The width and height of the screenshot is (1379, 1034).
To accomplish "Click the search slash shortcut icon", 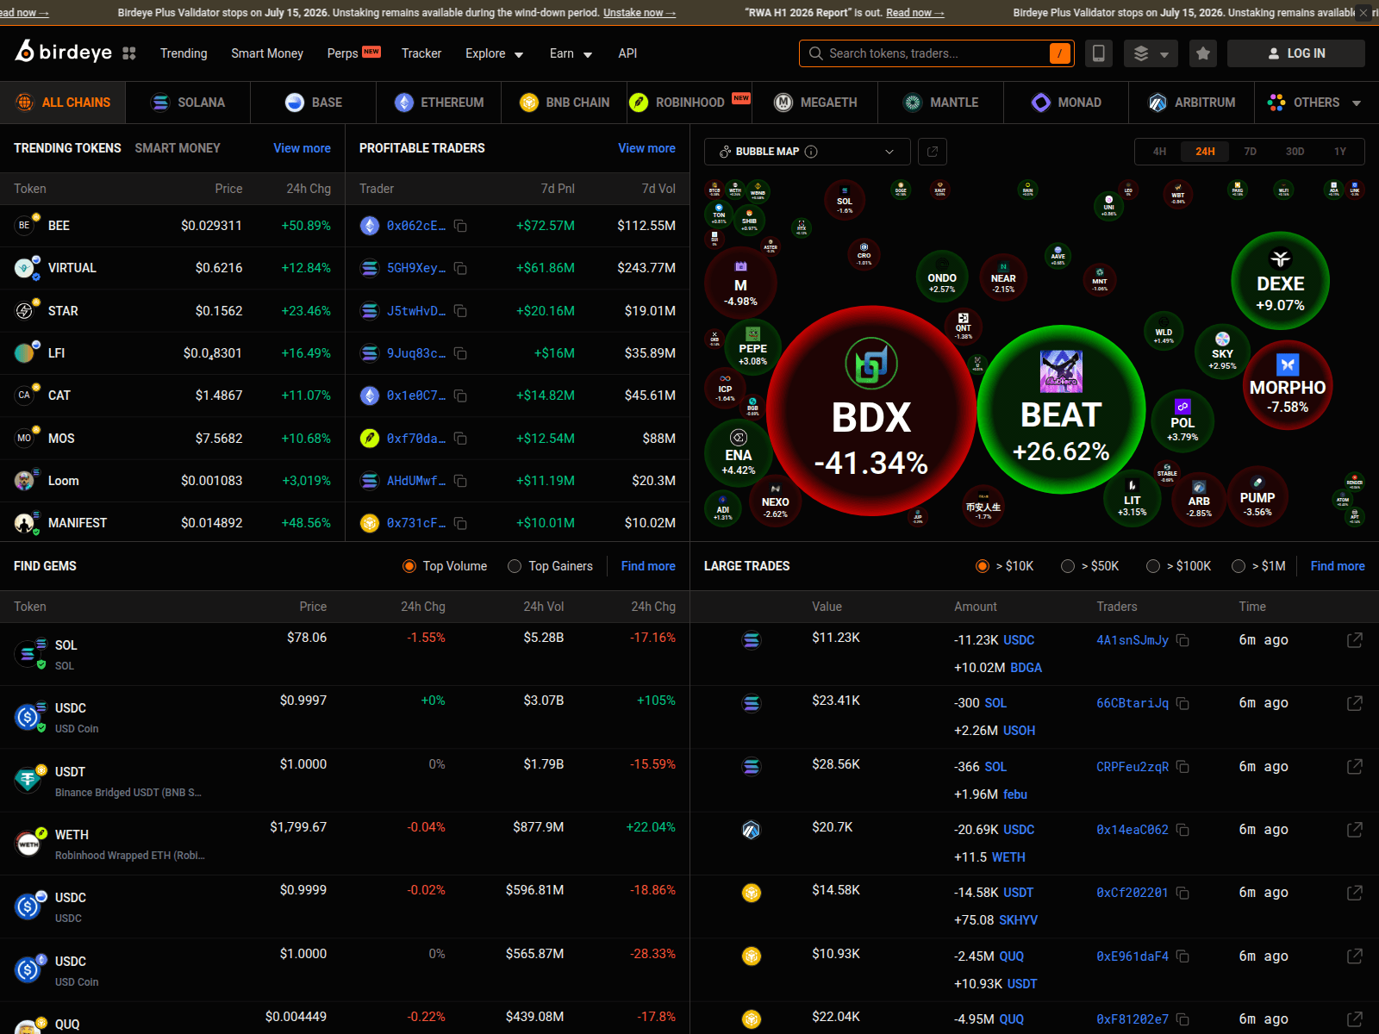I will click(x=1060, y=53).
